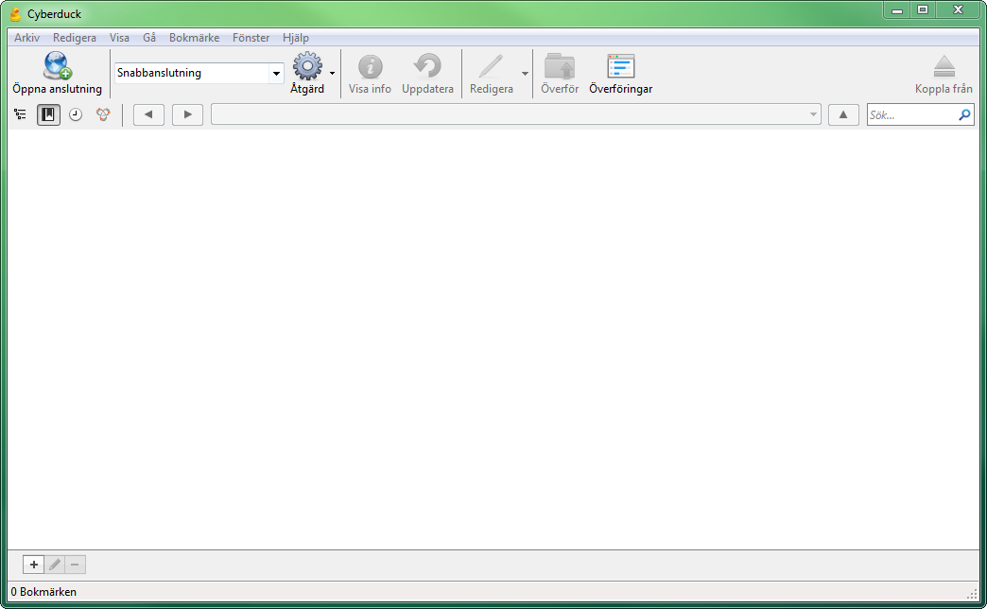
Task: Go back with left arrow button
Action: (x=148, y=114)
